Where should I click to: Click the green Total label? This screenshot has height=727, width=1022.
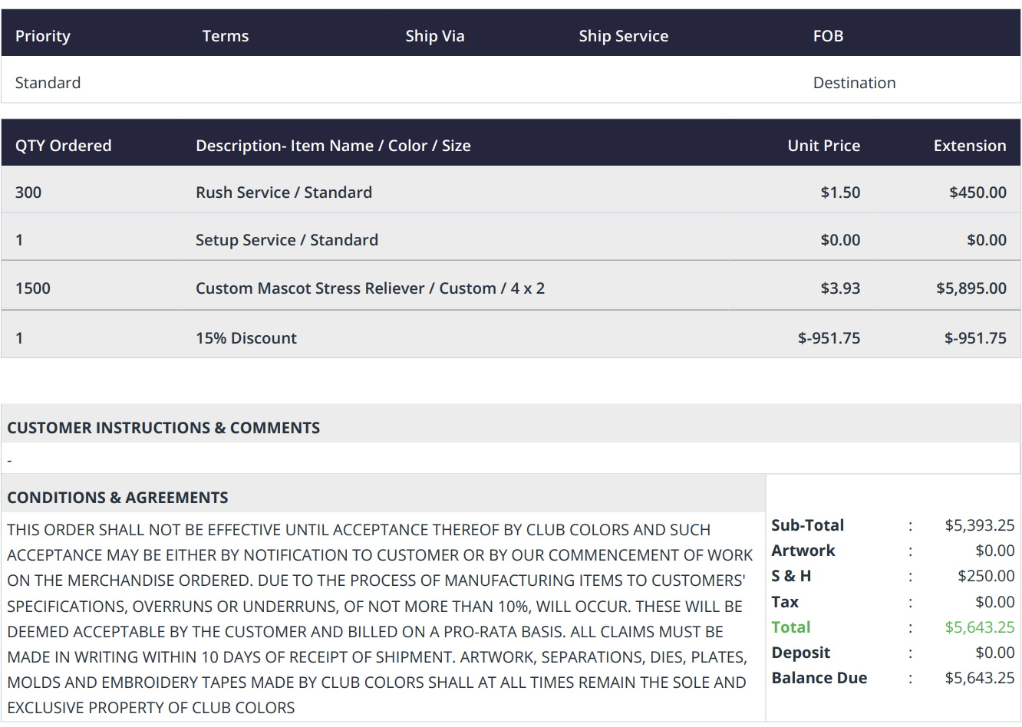[791, 627]
